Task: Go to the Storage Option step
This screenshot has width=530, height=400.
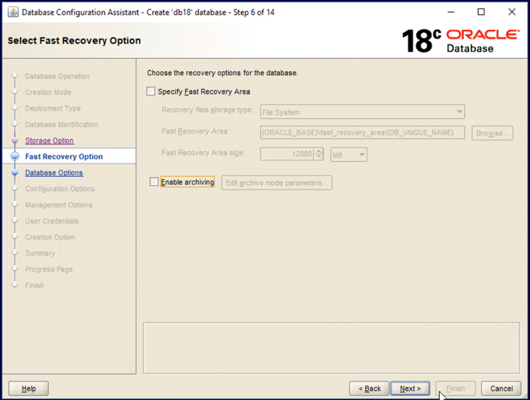Action: 49,141
